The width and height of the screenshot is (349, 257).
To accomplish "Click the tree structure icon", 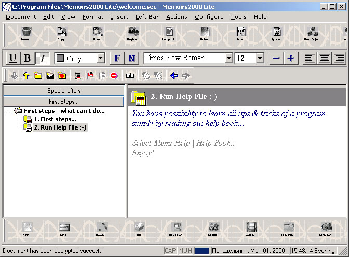I will tap(78, 76).
